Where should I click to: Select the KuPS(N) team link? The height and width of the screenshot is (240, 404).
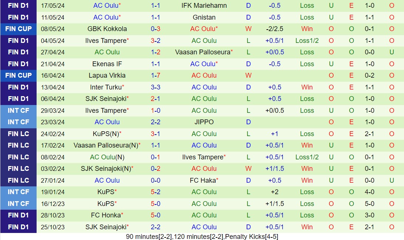(x=106, y=134)
